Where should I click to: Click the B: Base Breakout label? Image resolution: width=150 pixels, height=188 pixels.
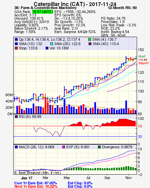pos(38,173)
